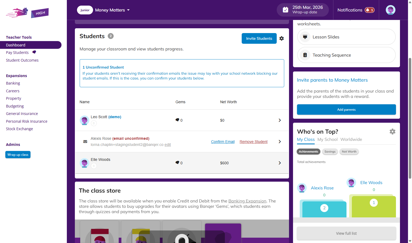Open the Banking Expansion link

coord(247,201)
